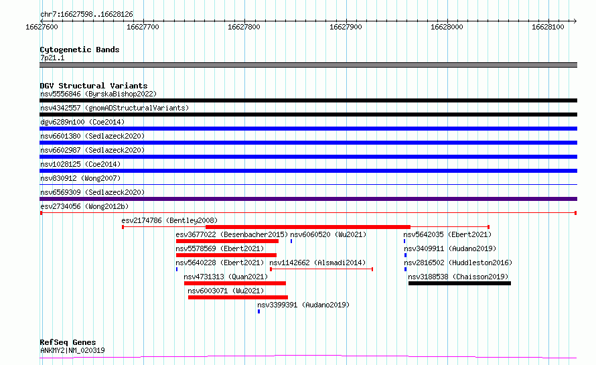The image size is (596, 365).
Task: Open the nsv3409911 (Audano2019) label
Action: 450,248
